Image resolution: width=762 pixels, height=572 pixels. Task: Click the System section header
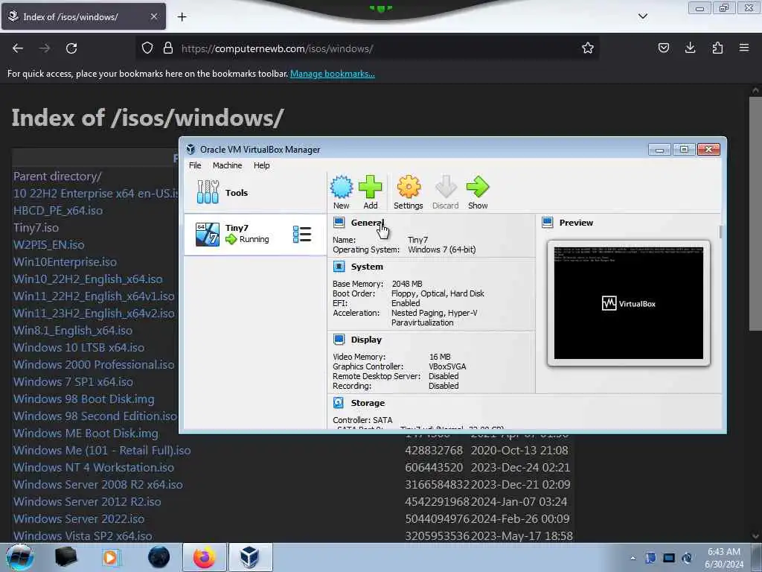(367, 267)
